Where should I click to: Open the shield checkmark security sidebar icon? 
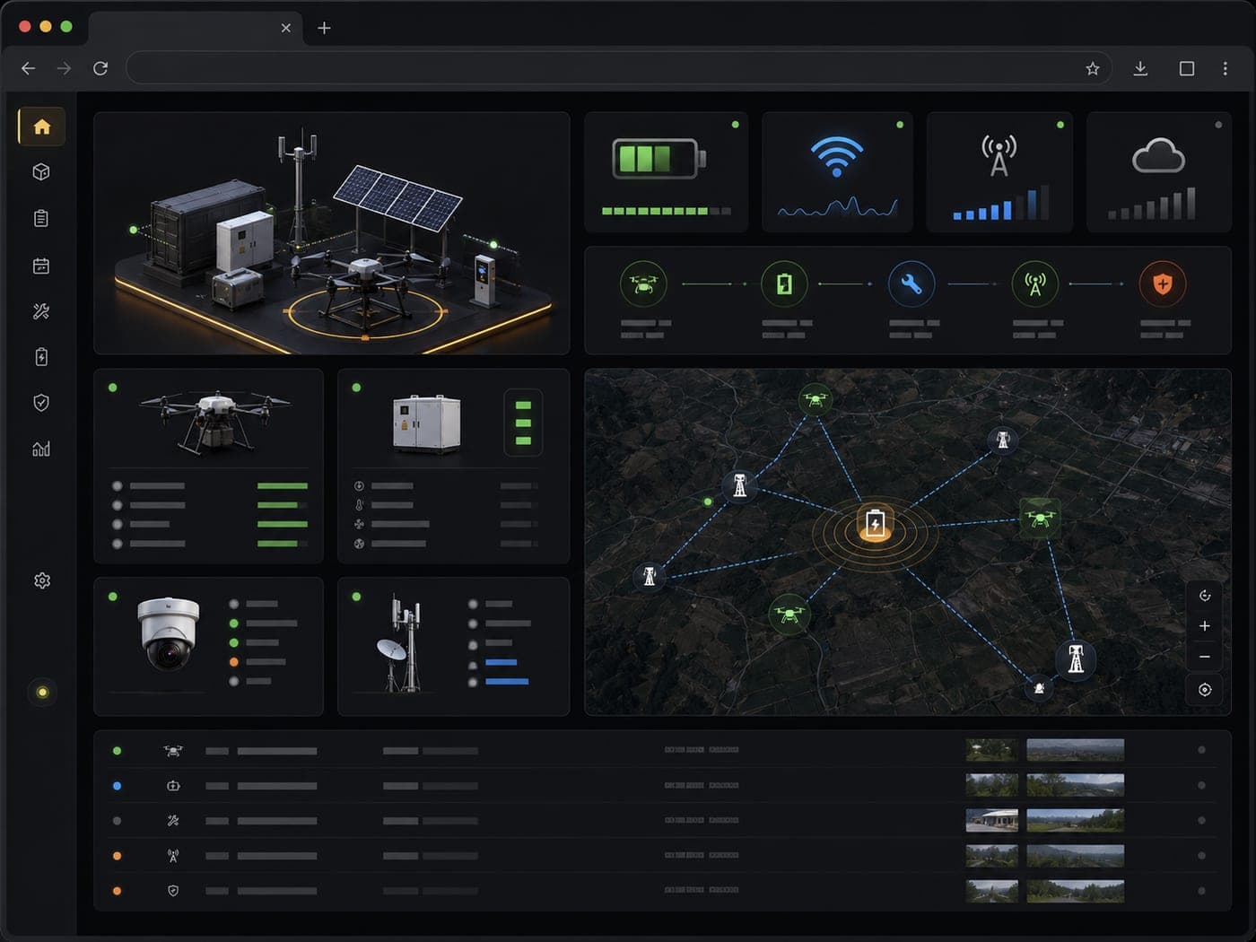coord(41,403)
